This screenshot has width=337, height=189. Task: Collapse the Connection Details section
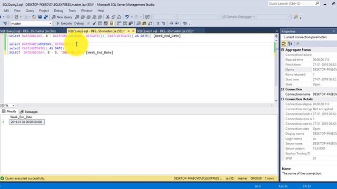[x=283, y=99]
